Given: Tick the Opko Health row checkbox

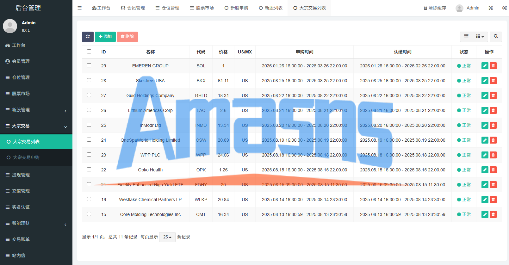Looking at the screenshot, I should click(89, 169).
